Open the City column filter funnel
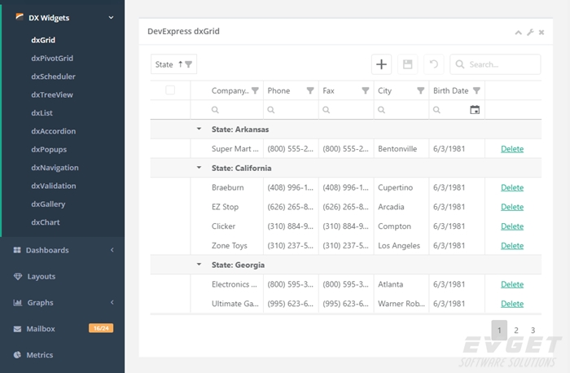The image size is (570, 373). (x=421, y=90)
